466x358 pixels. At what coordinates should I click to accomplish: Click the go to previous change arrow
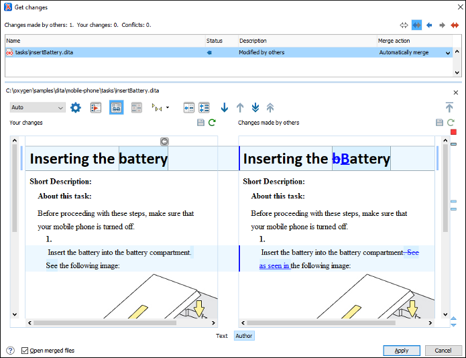point(240,107)
